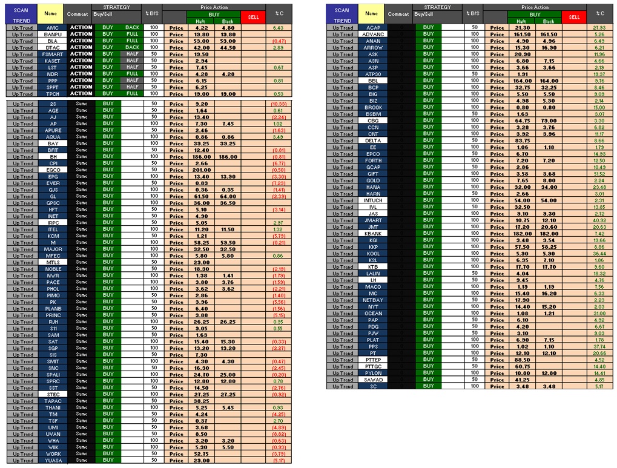Select the DTAC name cell
This screenshot has height=468, width=617.
[52, 48]
